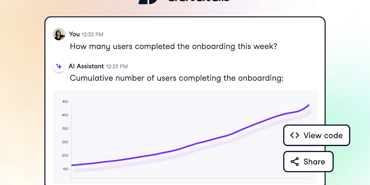
Task: Click the peak end of the purple chart line
Action: click(309, 105)
